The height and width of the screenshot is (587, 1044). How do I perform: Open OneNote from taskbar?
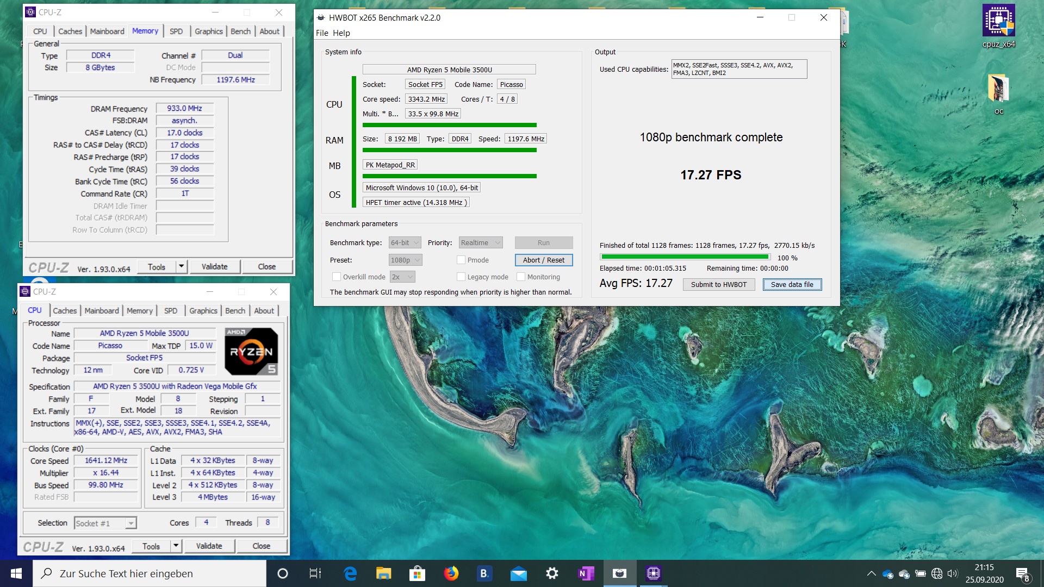pos(586,573)
